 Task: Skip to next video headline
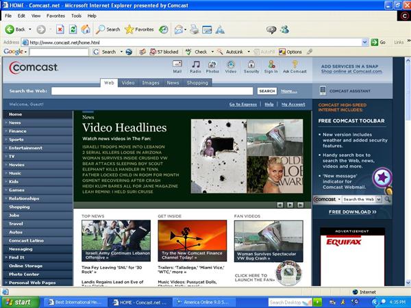[301, 205]
